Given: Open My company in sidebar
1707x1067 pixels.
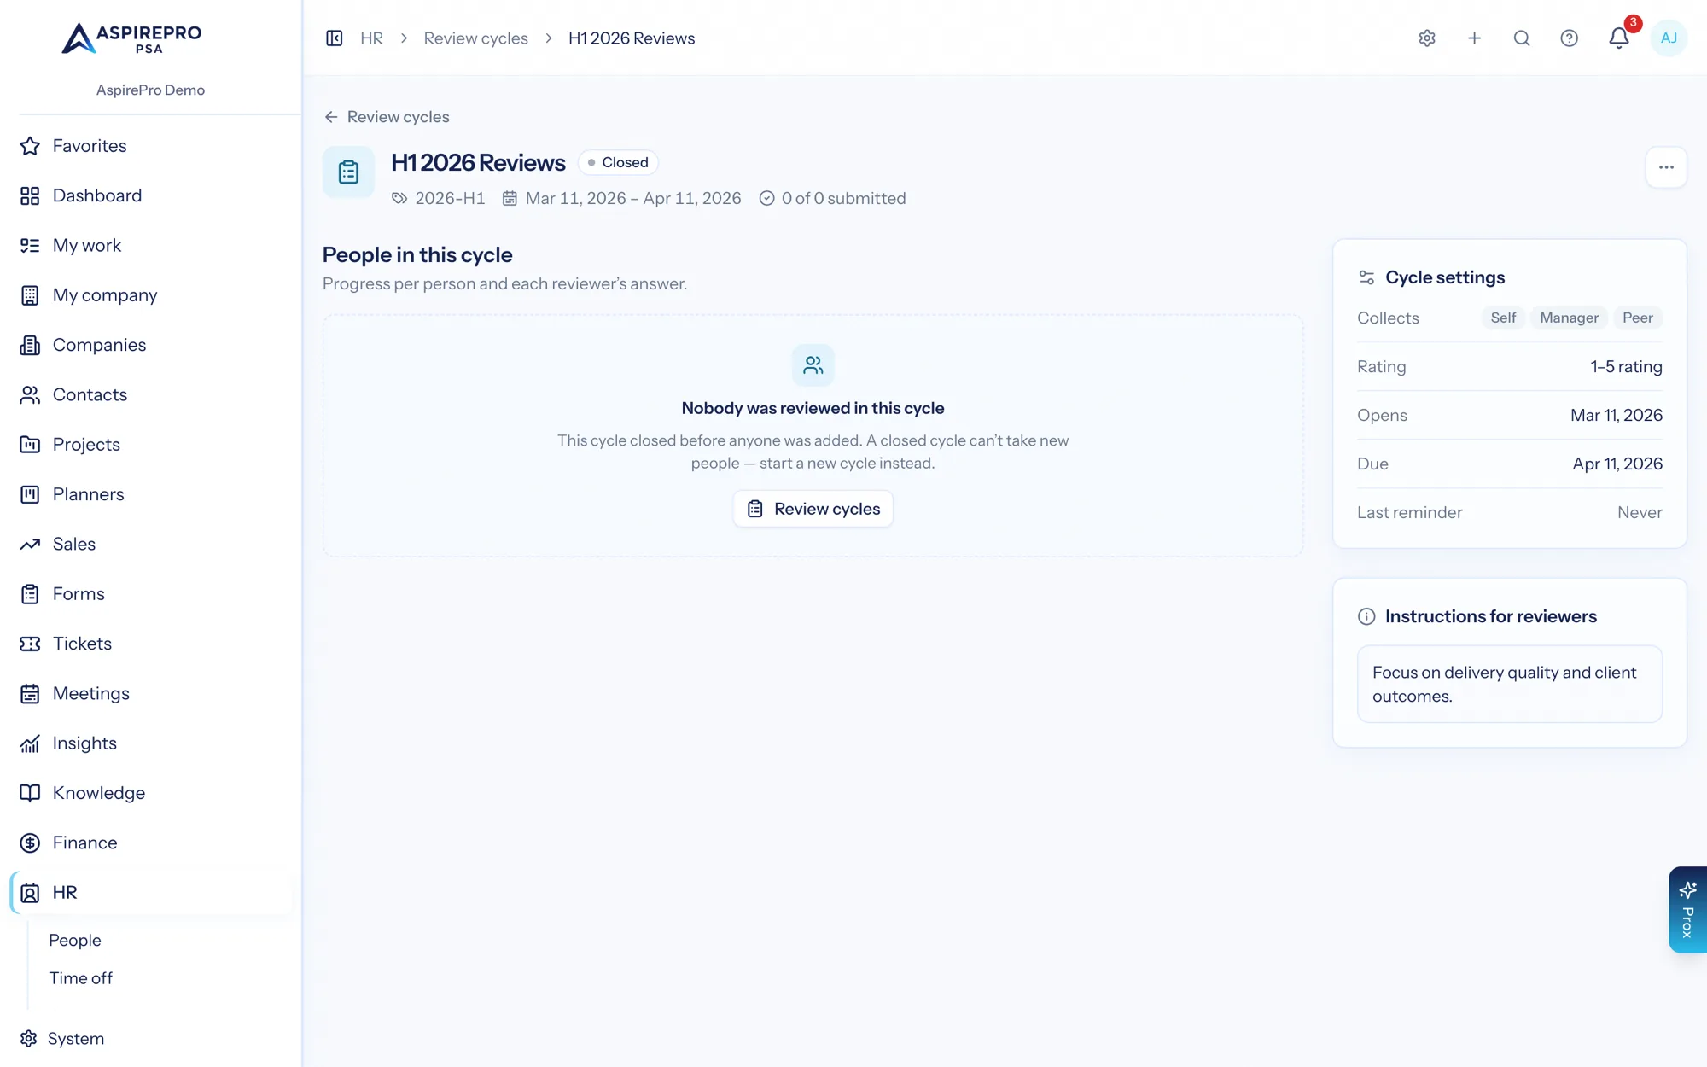Looking at the screenshot, I should (x=150, y=295).
